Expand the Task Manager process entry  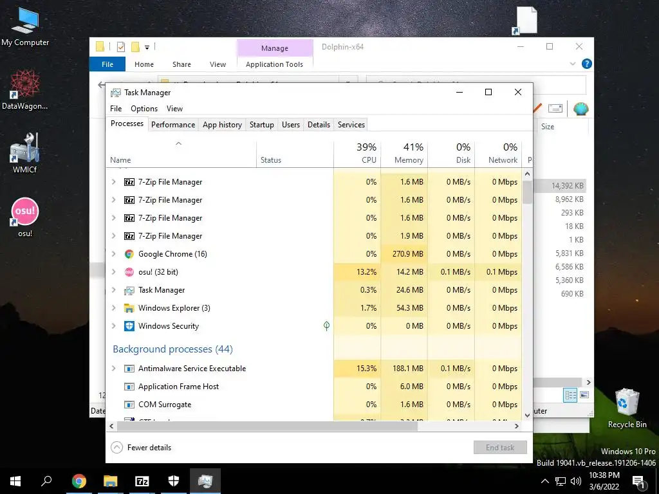point(113,290)
